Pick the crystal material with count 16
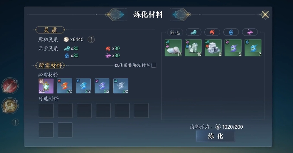The width and height of the screenshot is (293, 153). [x=193, y=48]
